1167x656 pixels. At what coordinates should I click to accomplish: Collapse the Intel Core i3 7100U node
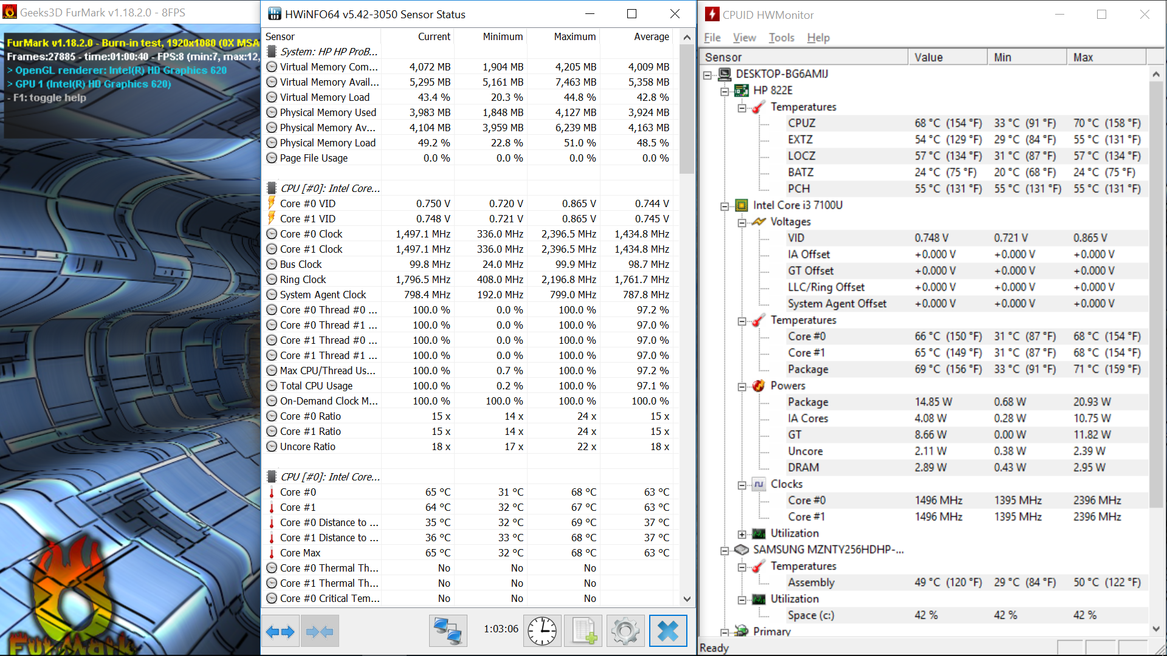(x=725, y=207)
